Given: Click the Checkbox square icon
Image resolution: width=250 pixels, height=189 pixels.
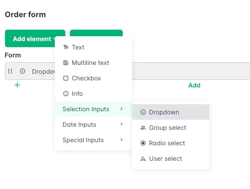Looking at the screenshot, I should (x=66, y=78).
